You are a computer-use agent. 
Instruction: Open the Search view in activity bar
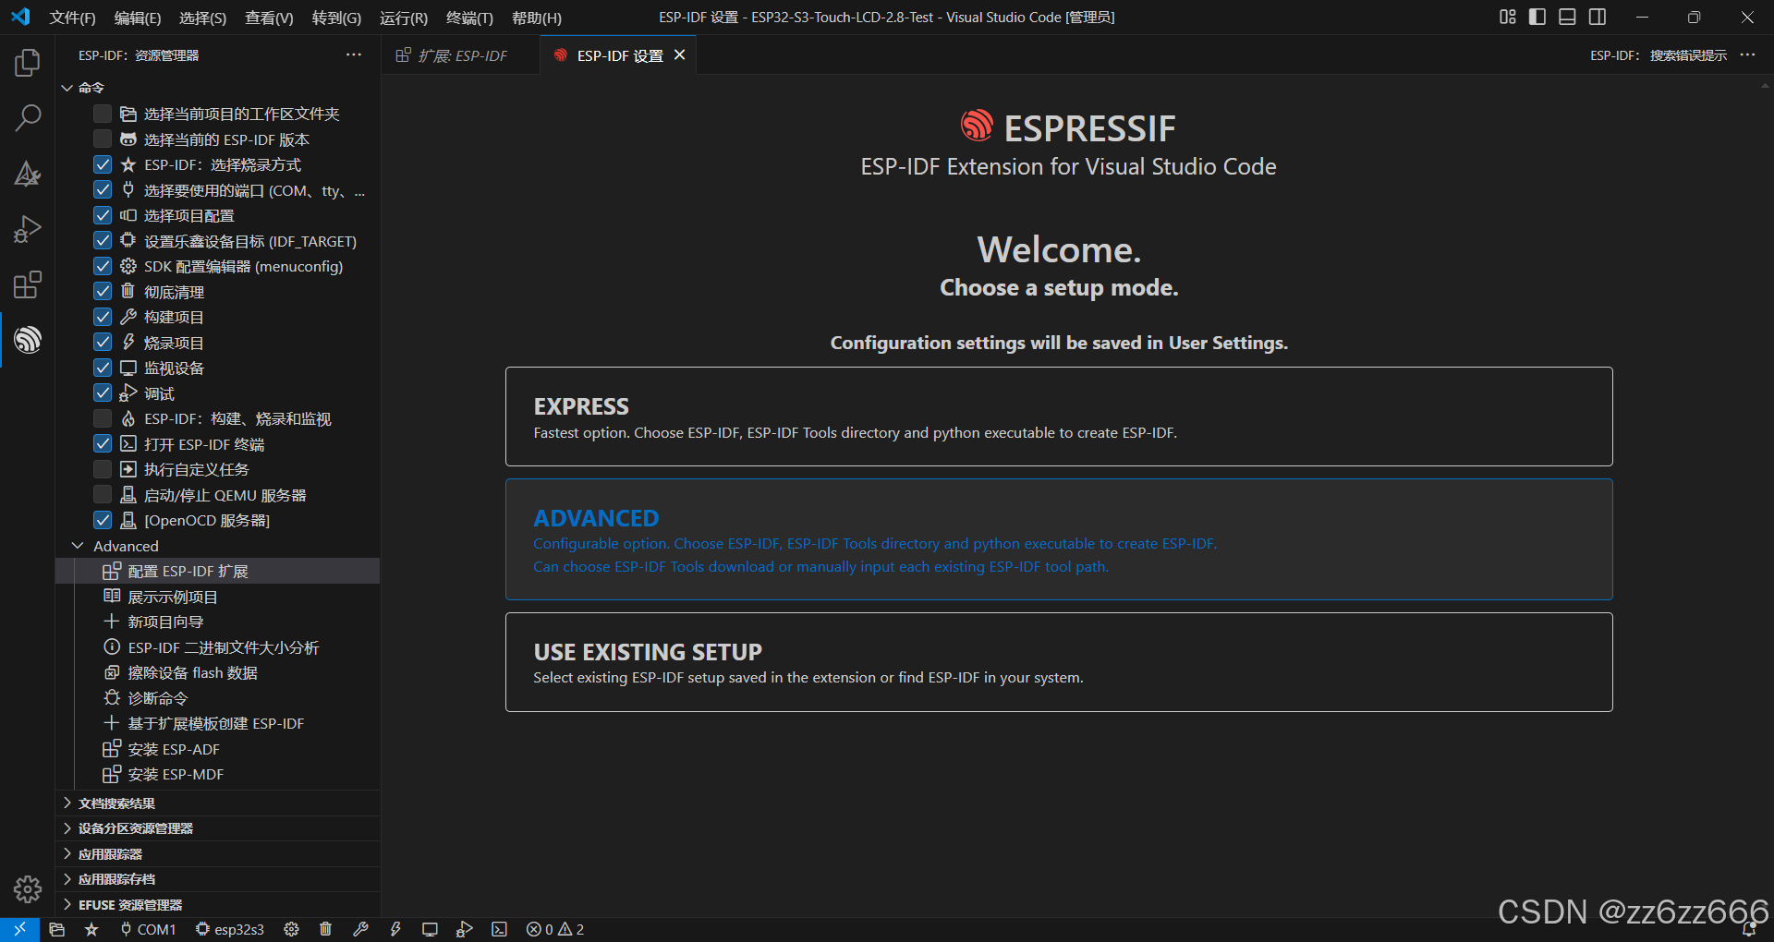point(28,118)
